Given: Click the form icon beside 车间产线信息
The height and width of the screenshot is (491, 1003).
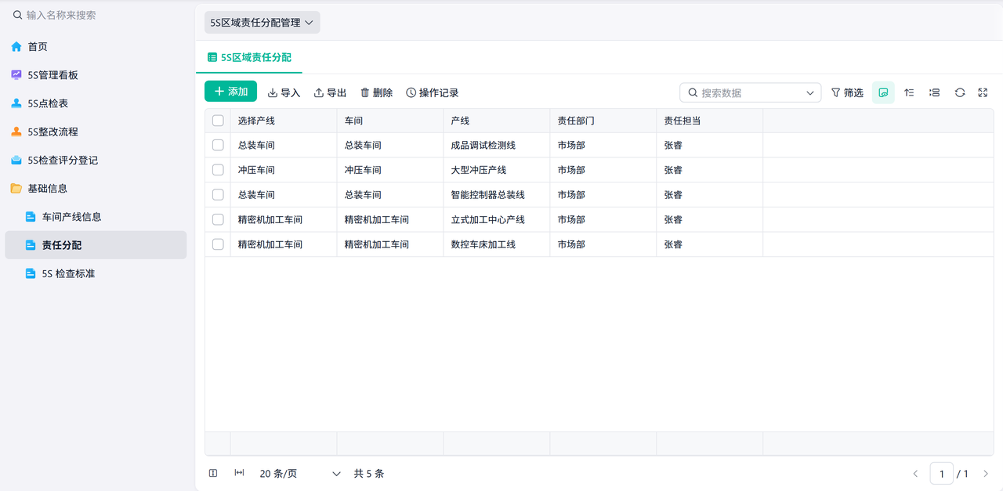Looking at the screenshot, I should click(31, 217).
